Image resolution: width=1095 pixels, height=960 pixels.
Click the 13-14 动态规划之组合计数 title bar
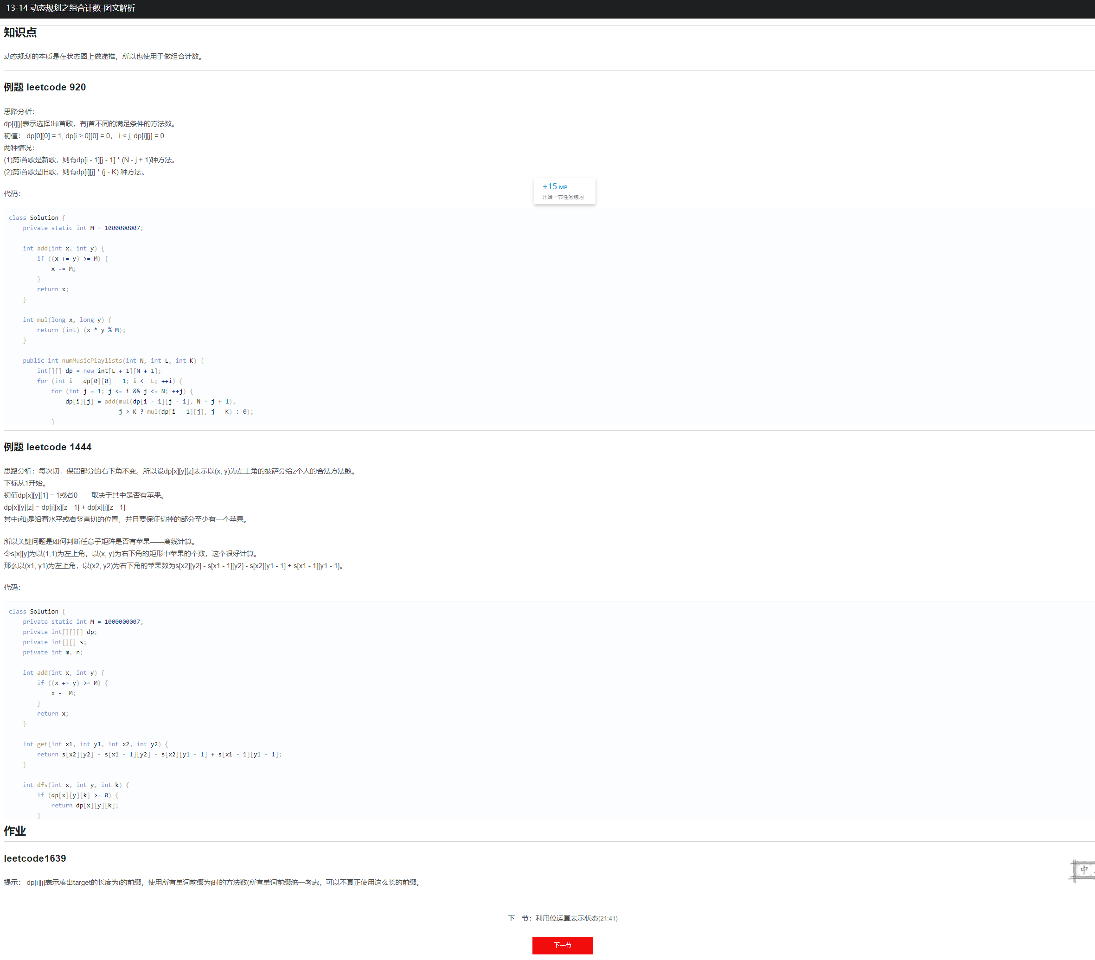[x=70, y=8]
